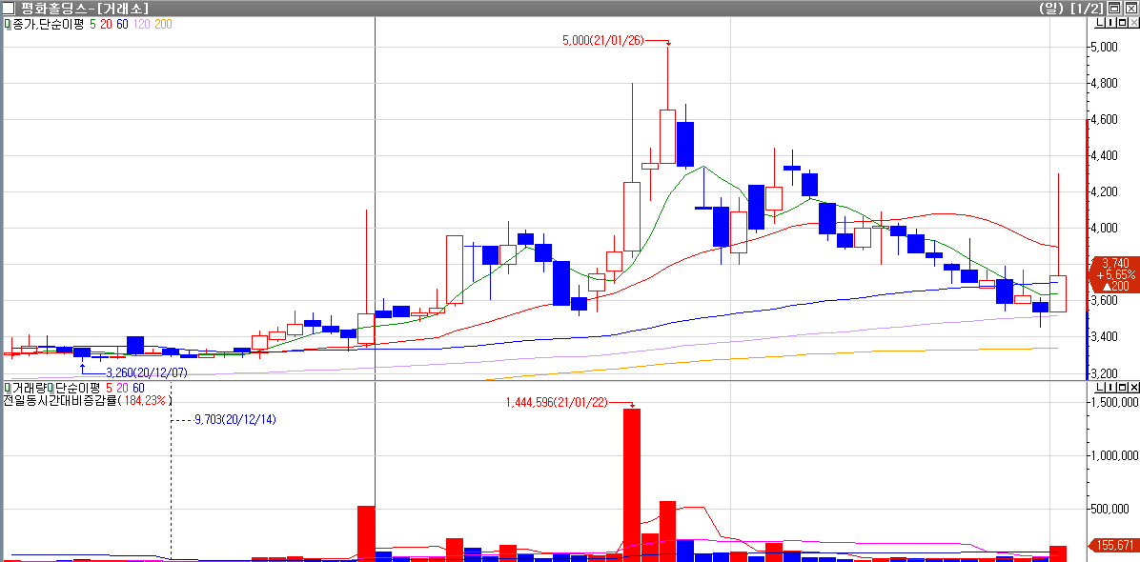Image resolution: width=1140 pixels, height=562 pixels.
Task: Select the red 20-day moving average label
Action: click(106, 24)
